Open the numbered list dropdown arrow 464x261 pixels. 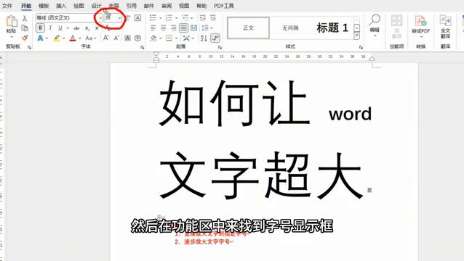tap(177, 18)
